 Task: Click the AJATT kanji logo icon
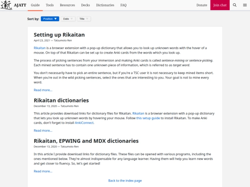click(6, 5)
